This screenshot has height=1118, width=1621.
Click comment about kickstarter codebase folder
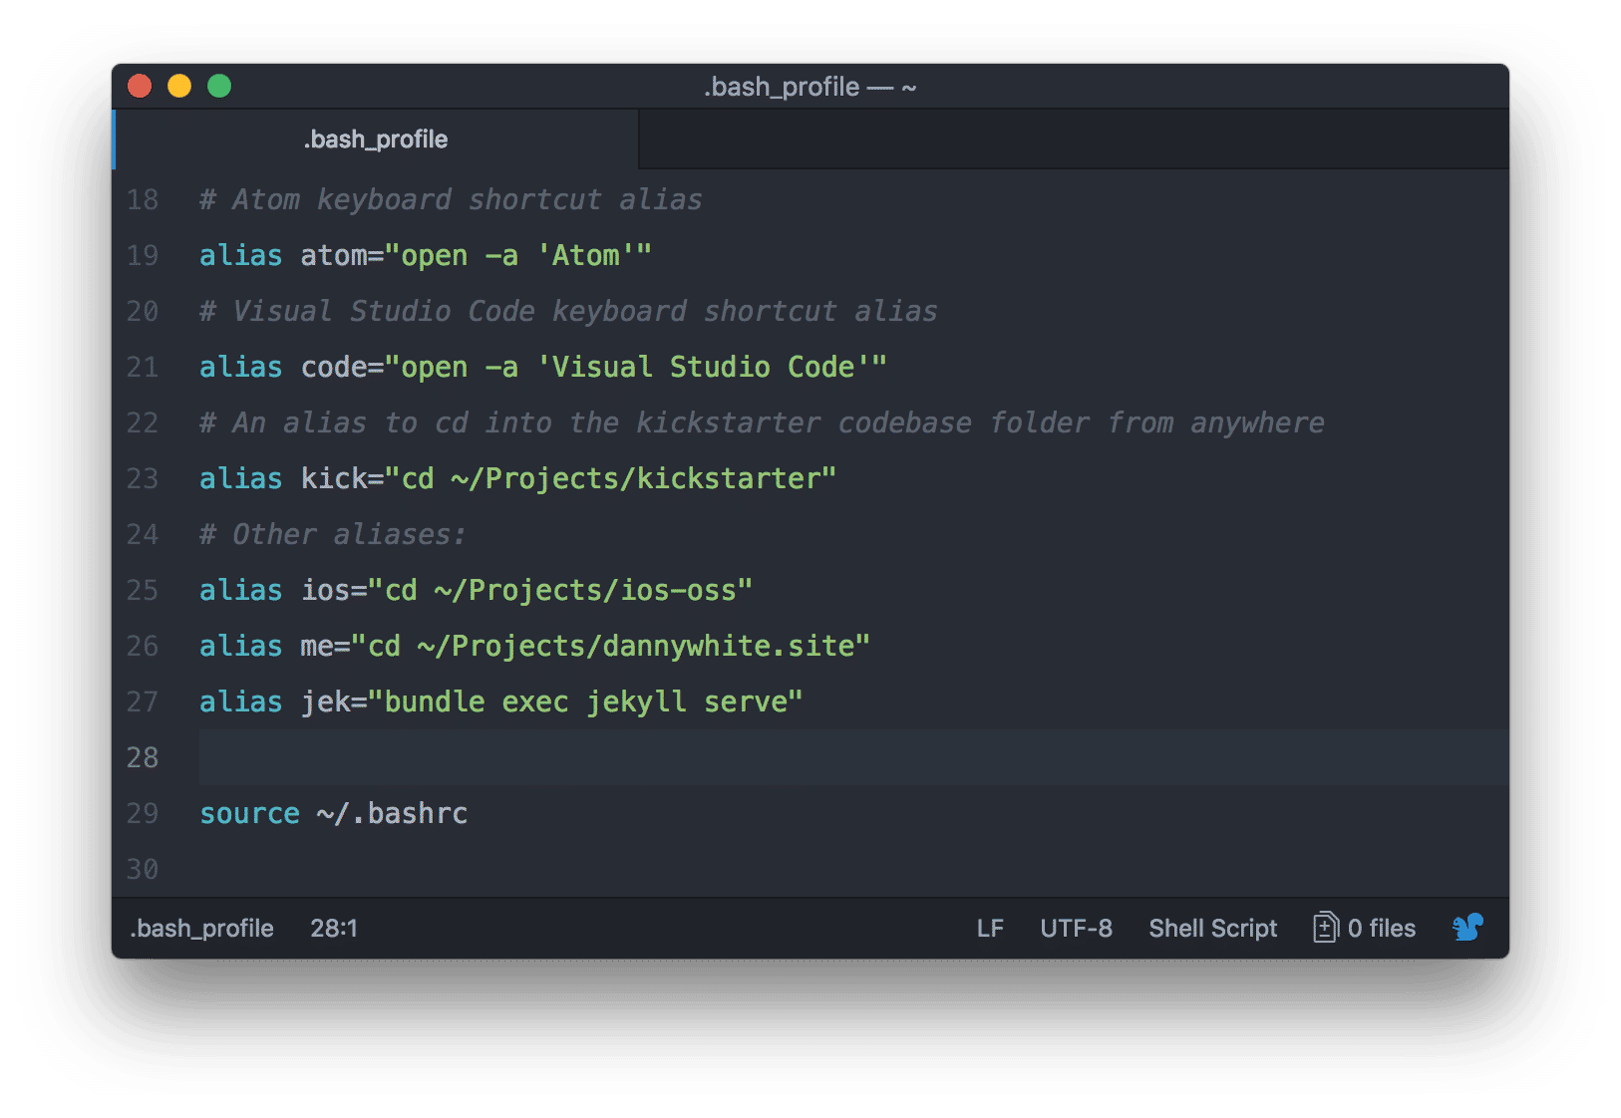pos(763,423)
